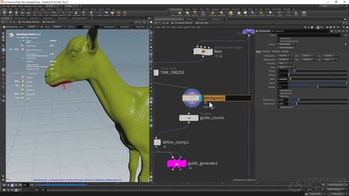Click the attribpaint1 name edit field
349x196 pixels.
pyautogui.click(x=227, y=98)
